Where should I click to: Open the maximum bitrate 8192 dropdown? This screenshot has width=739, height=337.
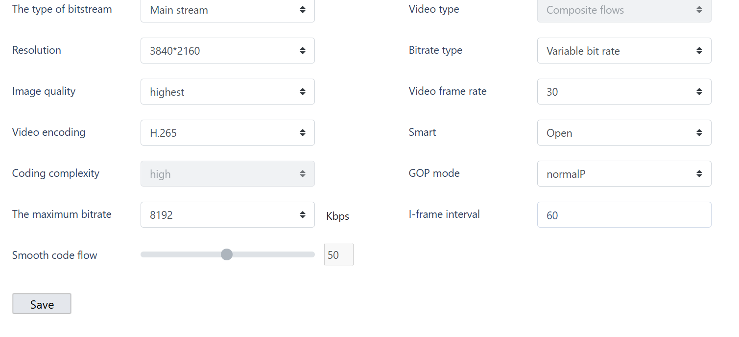click(x=227, y=215)
